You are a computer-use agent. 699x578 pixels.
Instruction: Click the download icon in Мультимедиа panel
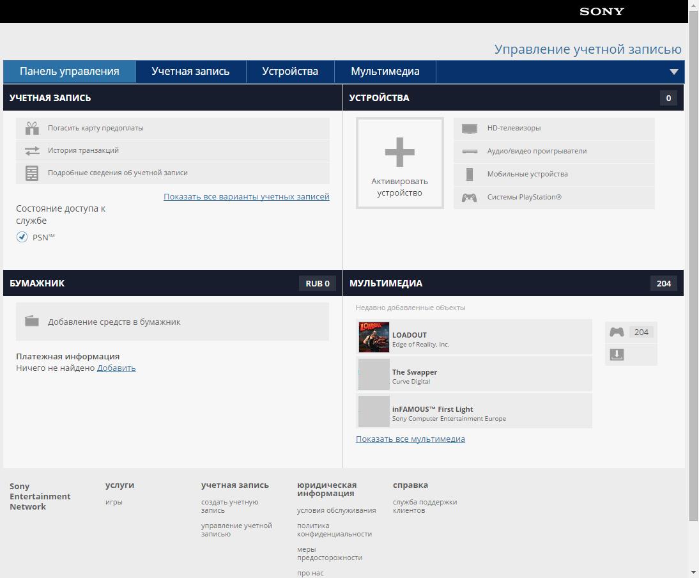[617, 355]
